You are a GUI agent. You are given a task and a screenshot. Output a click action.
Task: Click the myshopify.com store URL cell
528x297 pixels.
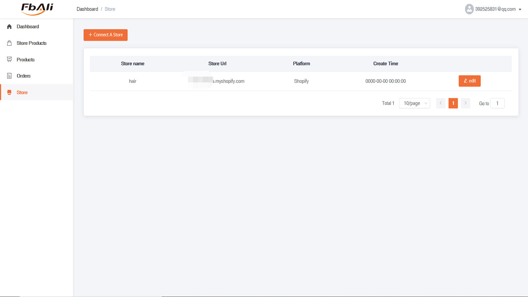pyautogui.click(x=216, y=81)
